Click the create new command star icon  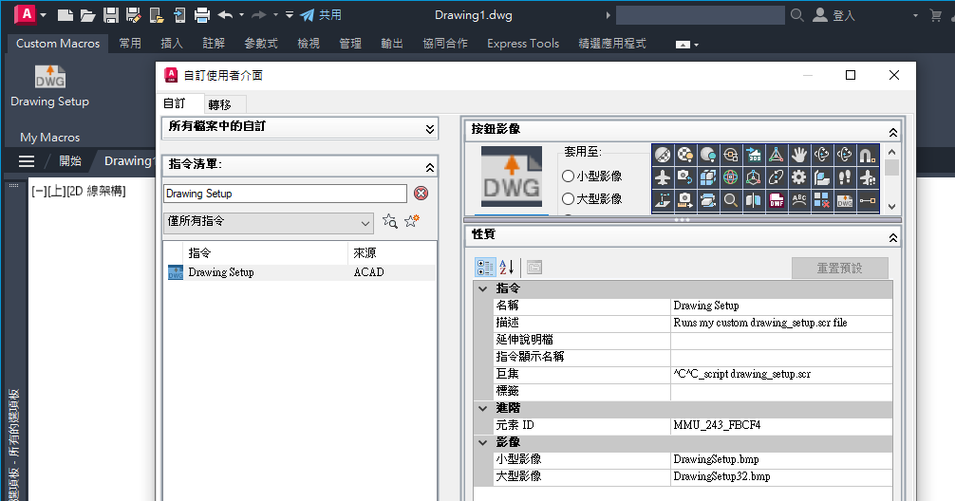[x=412, y=221]
